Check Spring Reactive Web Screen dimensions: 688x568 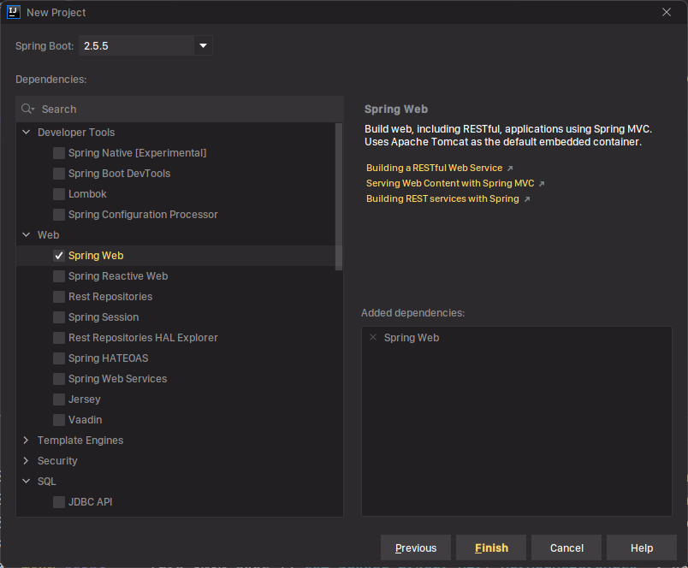click(x=59, y=276)
